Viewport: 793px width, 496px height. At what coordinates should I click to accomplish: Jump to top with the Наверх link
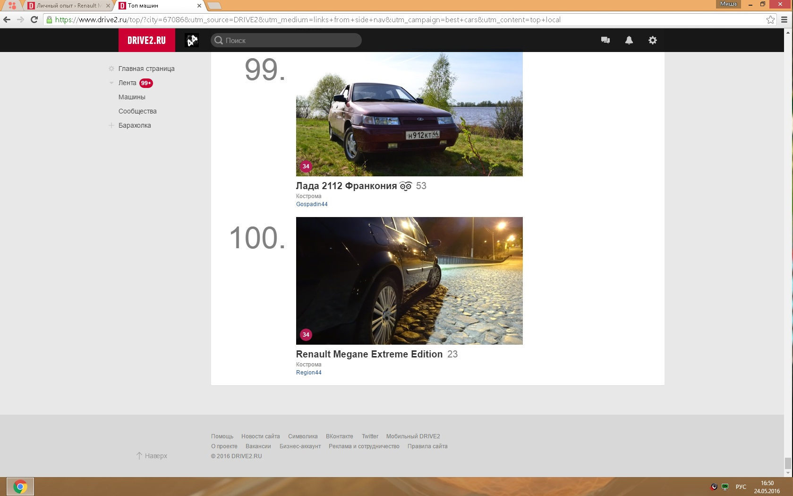[152, 456]
